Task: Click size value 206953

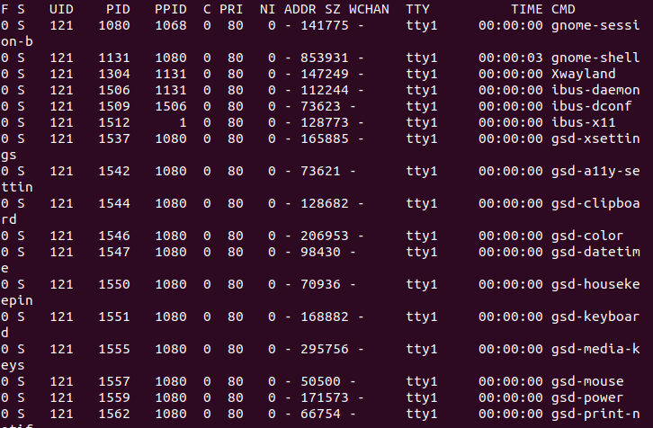Action: point(325,236)
